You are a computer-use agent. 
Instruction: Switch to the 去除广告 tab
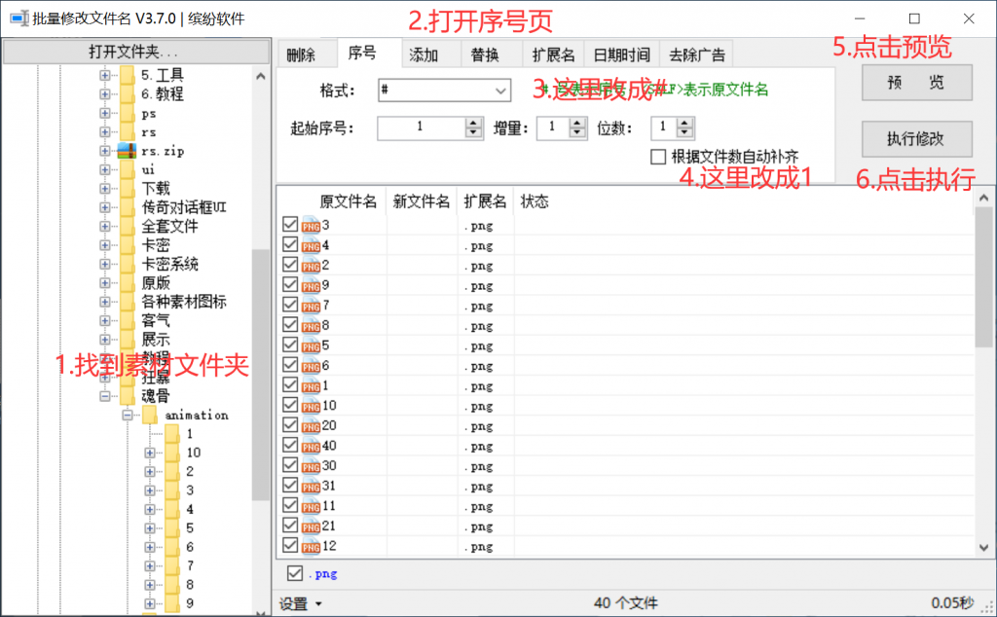(x=696, y=54)
